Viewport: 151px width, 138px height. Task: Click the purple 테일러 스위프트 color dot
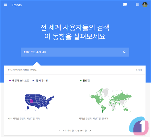[10, 80]
